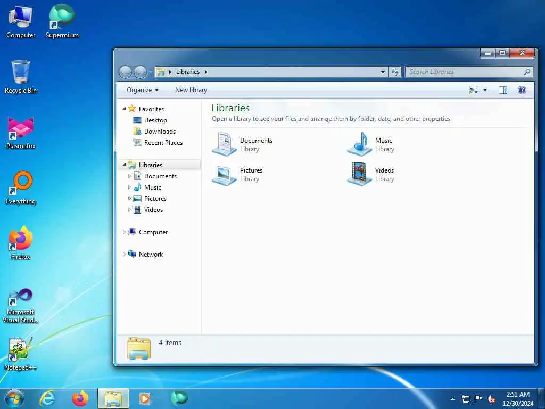The height and width of the screenshot is (409, 545).
Task: Show the preview pane icon
Action: point(502,90)
